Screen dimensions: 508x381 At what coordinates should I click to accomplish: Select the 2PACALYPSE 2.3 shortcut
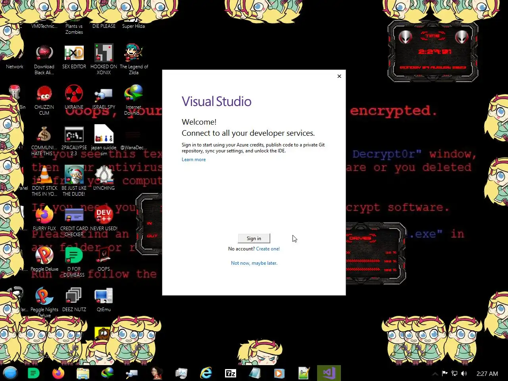pos(74,141)
